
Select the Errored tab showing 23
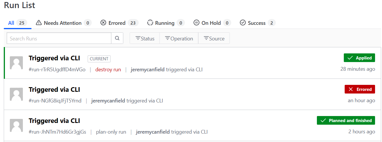[120, 23]
